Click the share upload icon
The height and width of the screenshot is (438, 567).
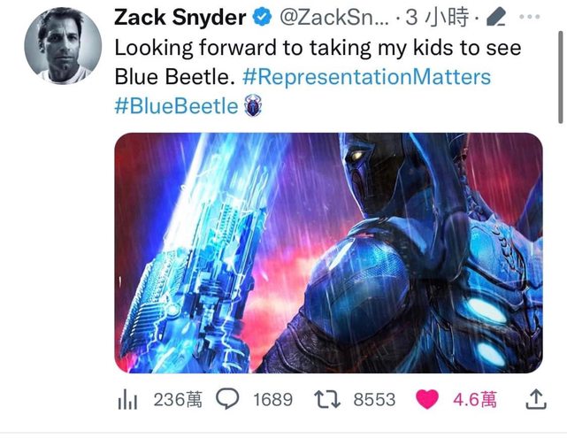[535, 399]
